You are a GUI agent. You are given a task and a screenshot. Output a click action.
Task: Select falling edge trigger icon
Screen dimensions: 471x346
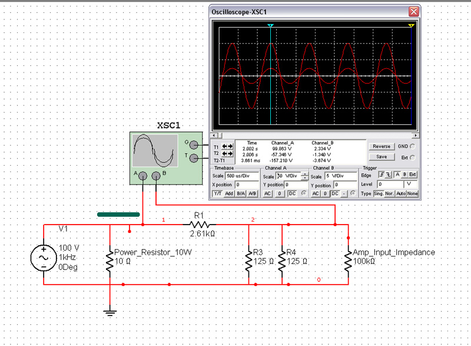coord(389,174)
